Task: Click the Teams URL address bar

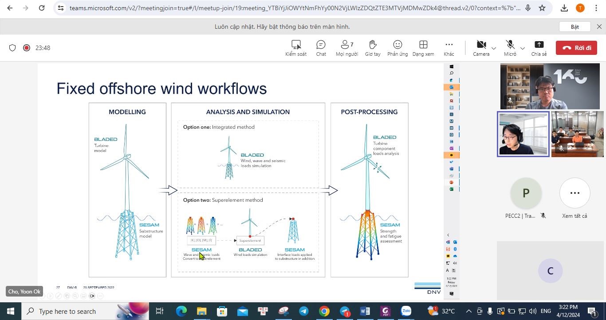Action: (295, 8)
